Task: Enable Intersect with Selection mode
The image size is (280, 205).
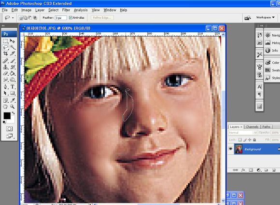Action: [x=35, y=18]
